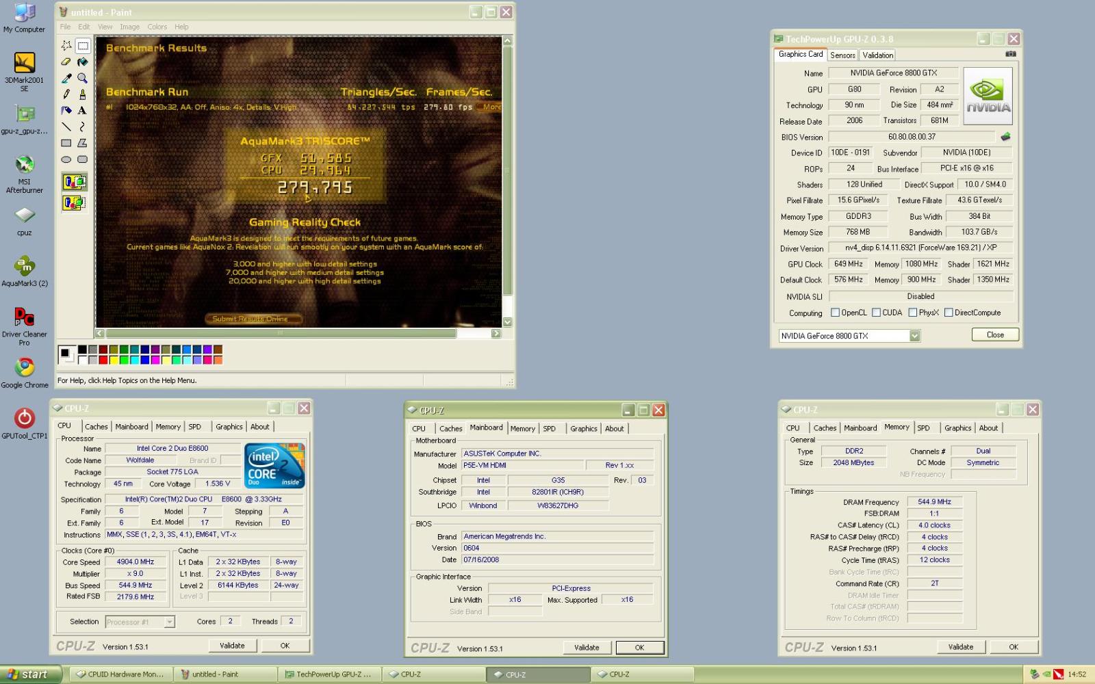The width and height of the screenshot is (1095, 684).
Task: Tick the CUDA checkbox in GPU-Z
Action: pyautogui.click(x=876, y=313)
